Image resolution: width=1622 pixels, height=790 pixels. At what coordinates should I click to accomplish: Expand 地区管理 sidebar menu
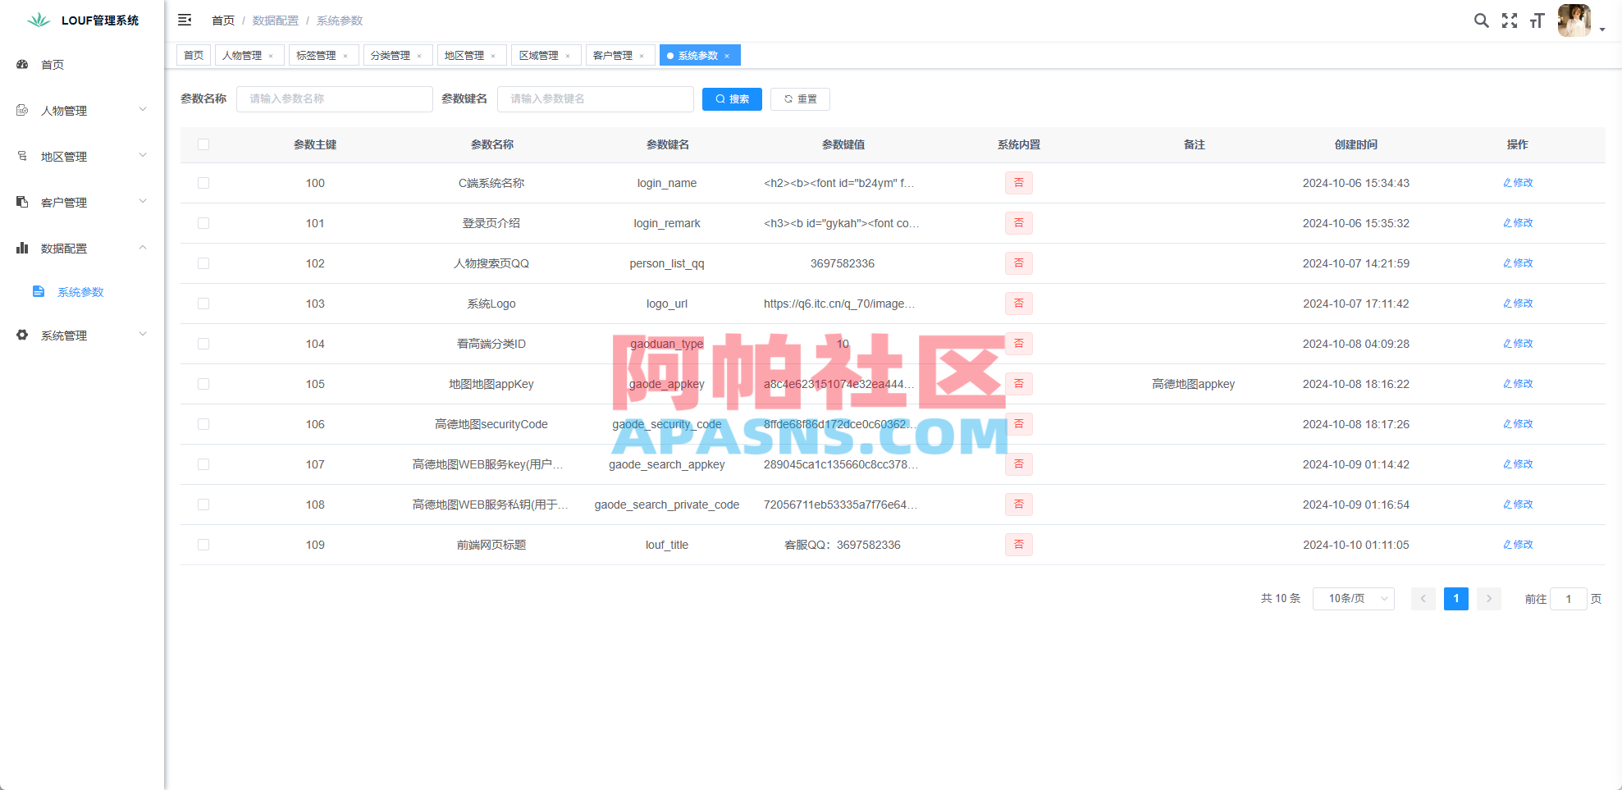click(x=82, y=157)
